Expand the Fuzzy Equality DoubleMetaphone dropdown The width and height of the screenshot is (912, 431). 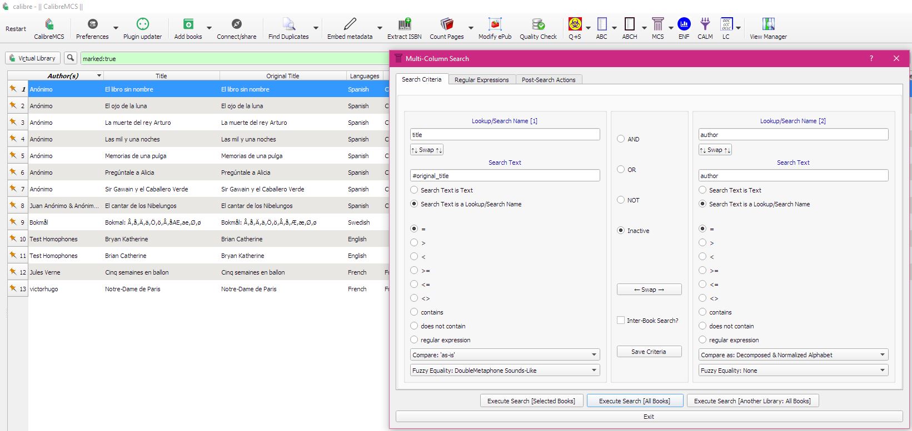click(505, 371)
